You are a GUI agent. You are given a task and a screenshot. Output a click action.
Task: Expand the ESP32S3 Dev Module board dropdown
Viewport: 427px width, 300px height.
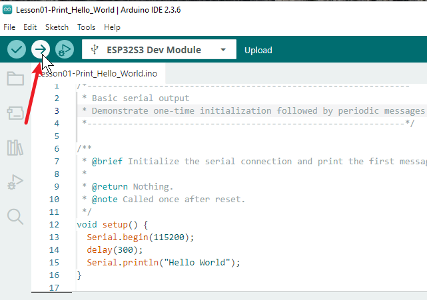(223, 50)
